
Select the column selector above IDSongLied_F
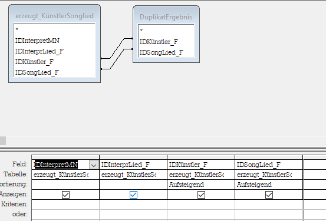click(269, 157)
